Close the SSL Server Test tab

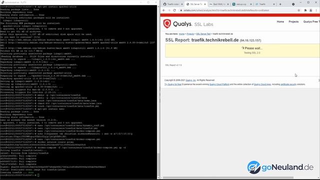[x=205, y=4]
